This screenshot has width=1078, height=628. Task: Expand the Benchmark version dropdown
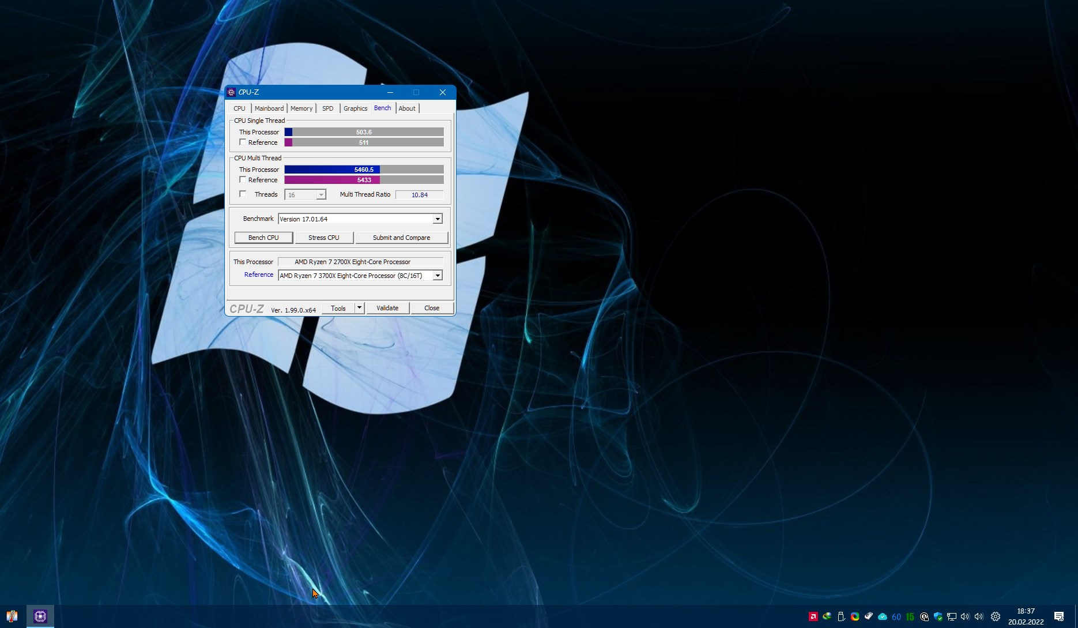coord(438,219)
